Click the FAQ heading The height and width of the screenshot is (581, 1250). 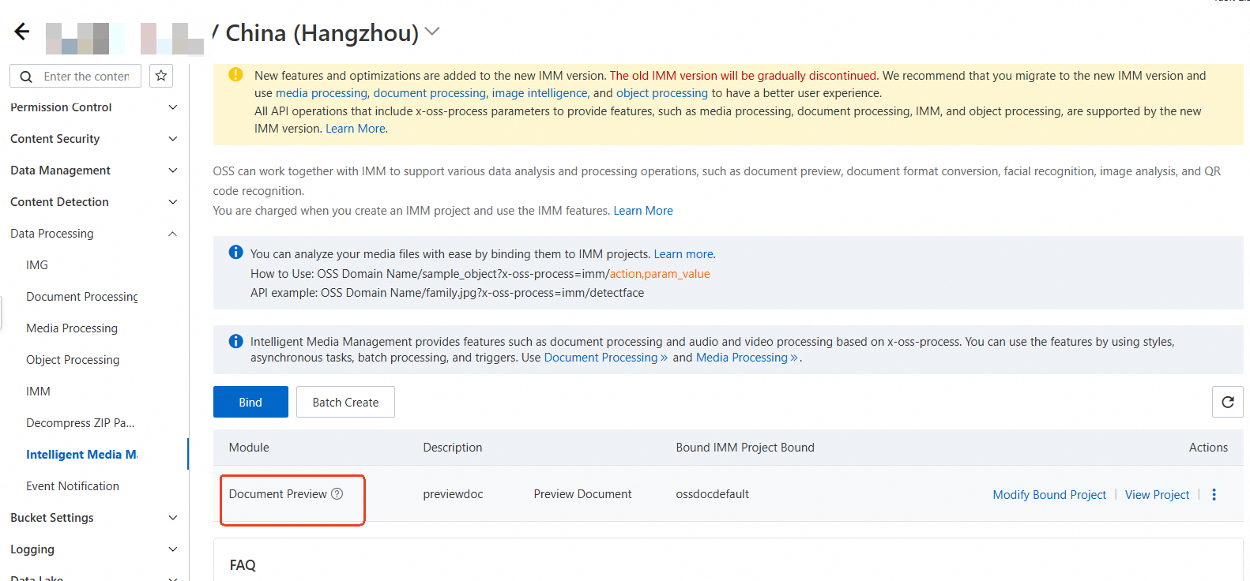tap(243, 565)
